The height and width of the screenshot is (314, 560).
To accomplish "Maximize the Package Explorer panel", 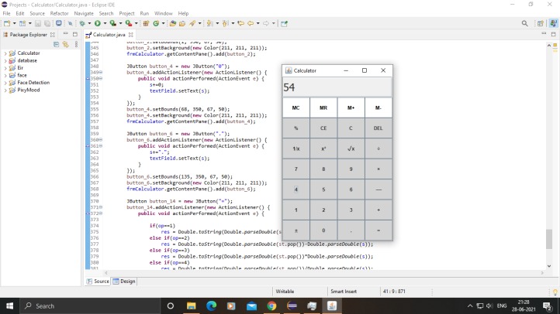I will [75, 34].
